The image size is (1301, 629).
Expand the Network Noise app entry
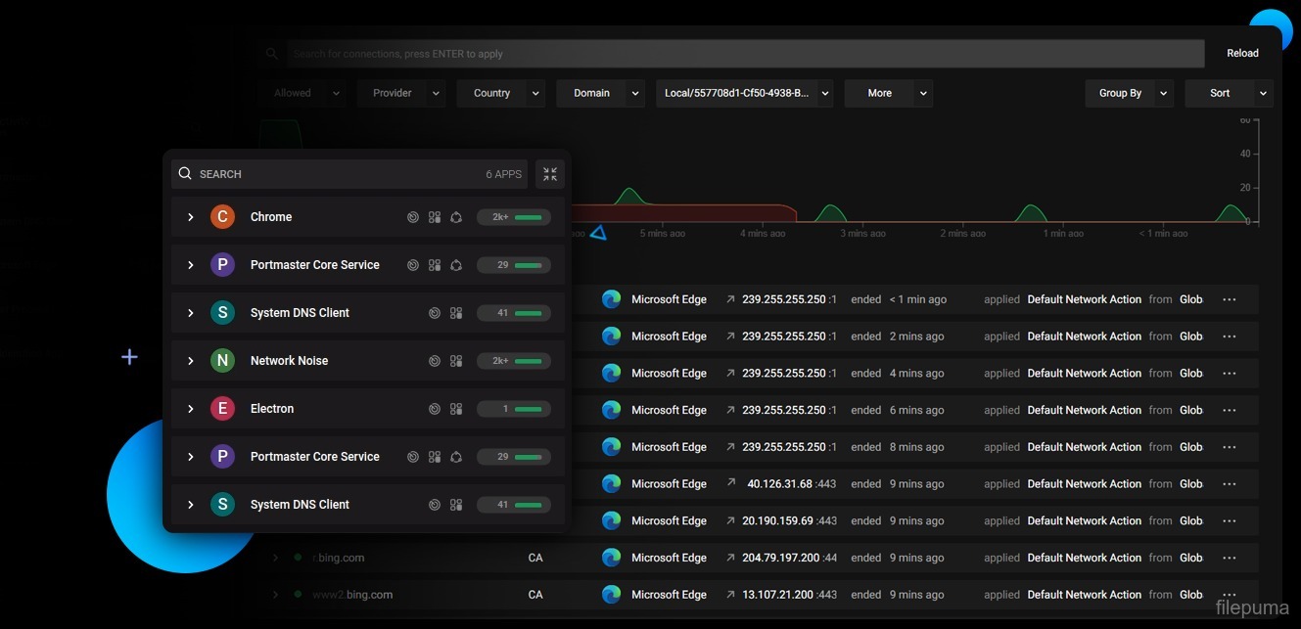[191, 361]
